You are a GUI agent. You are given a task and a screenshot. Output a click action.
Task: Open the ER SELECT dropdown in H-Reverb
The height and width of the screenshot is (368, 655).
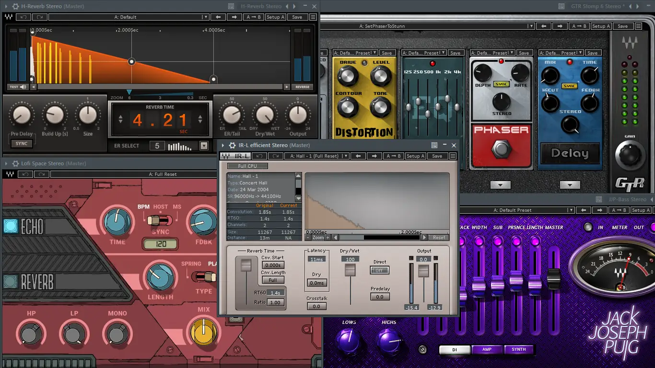coord(204,146)
